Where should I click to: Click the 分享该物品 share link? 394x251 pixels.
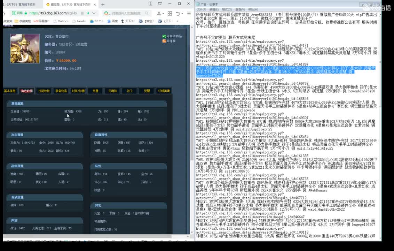[x=172, y=36]
